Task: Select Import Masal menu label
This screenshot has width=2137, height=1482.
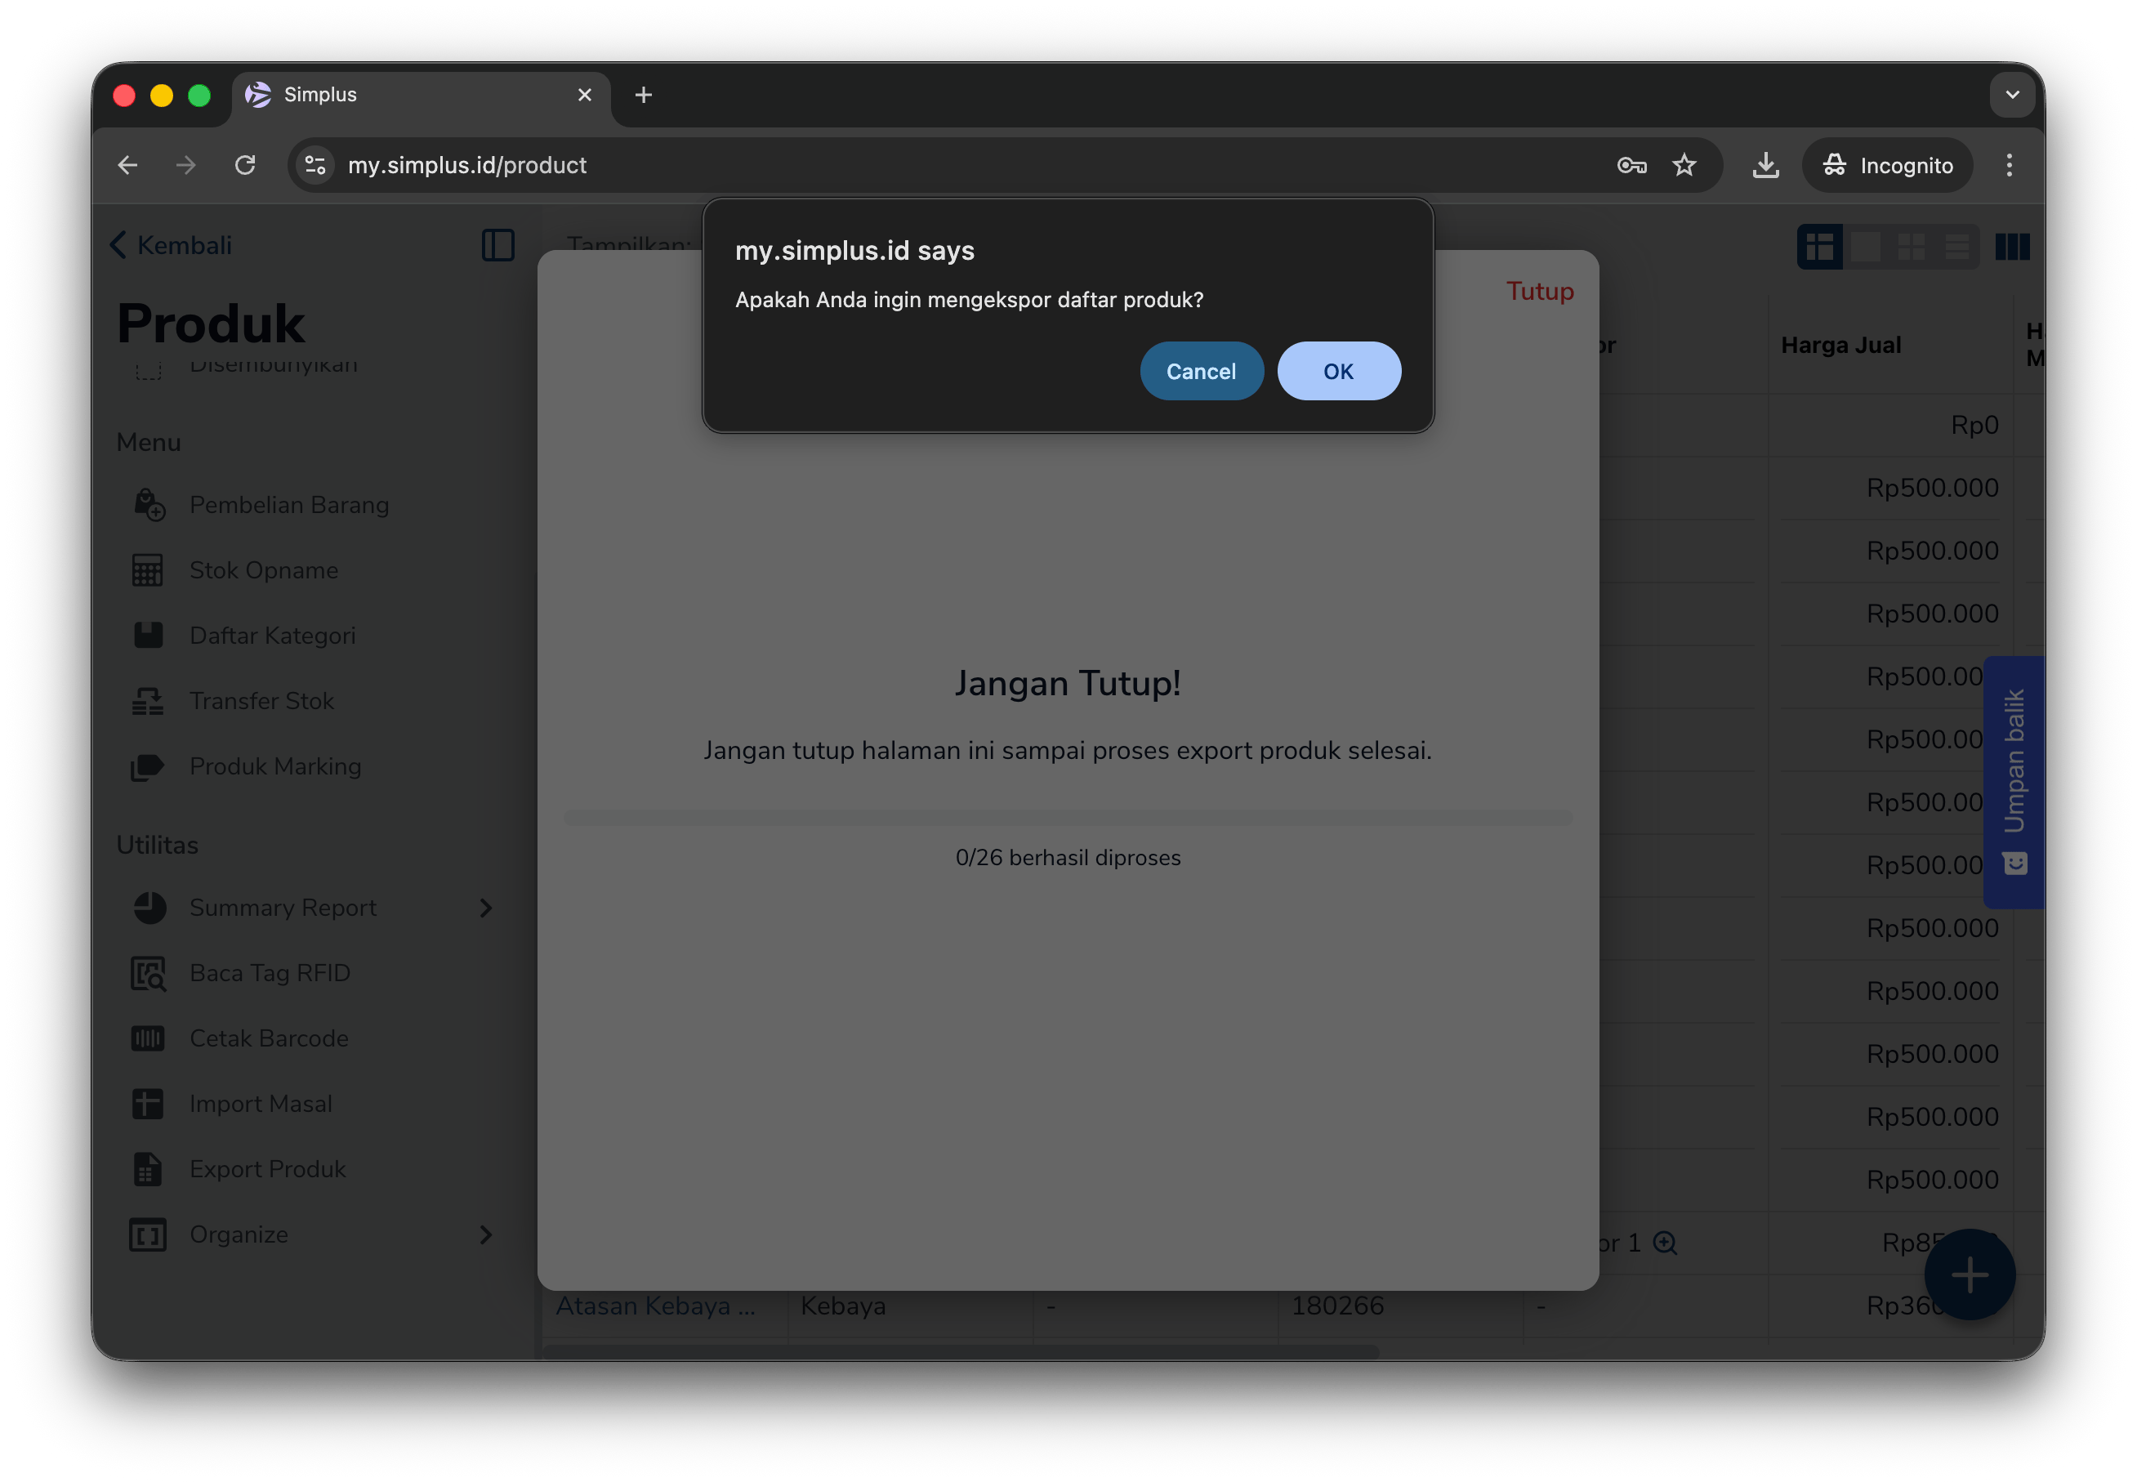Action: click(261, 1103)
